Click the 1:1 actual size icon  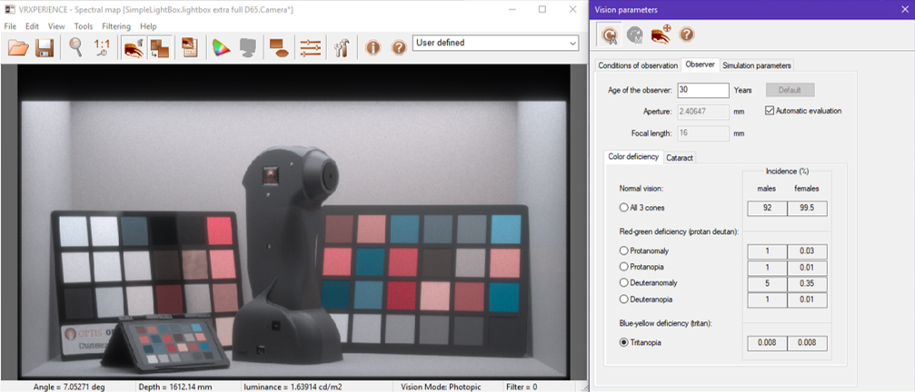[x=102, y=48]
